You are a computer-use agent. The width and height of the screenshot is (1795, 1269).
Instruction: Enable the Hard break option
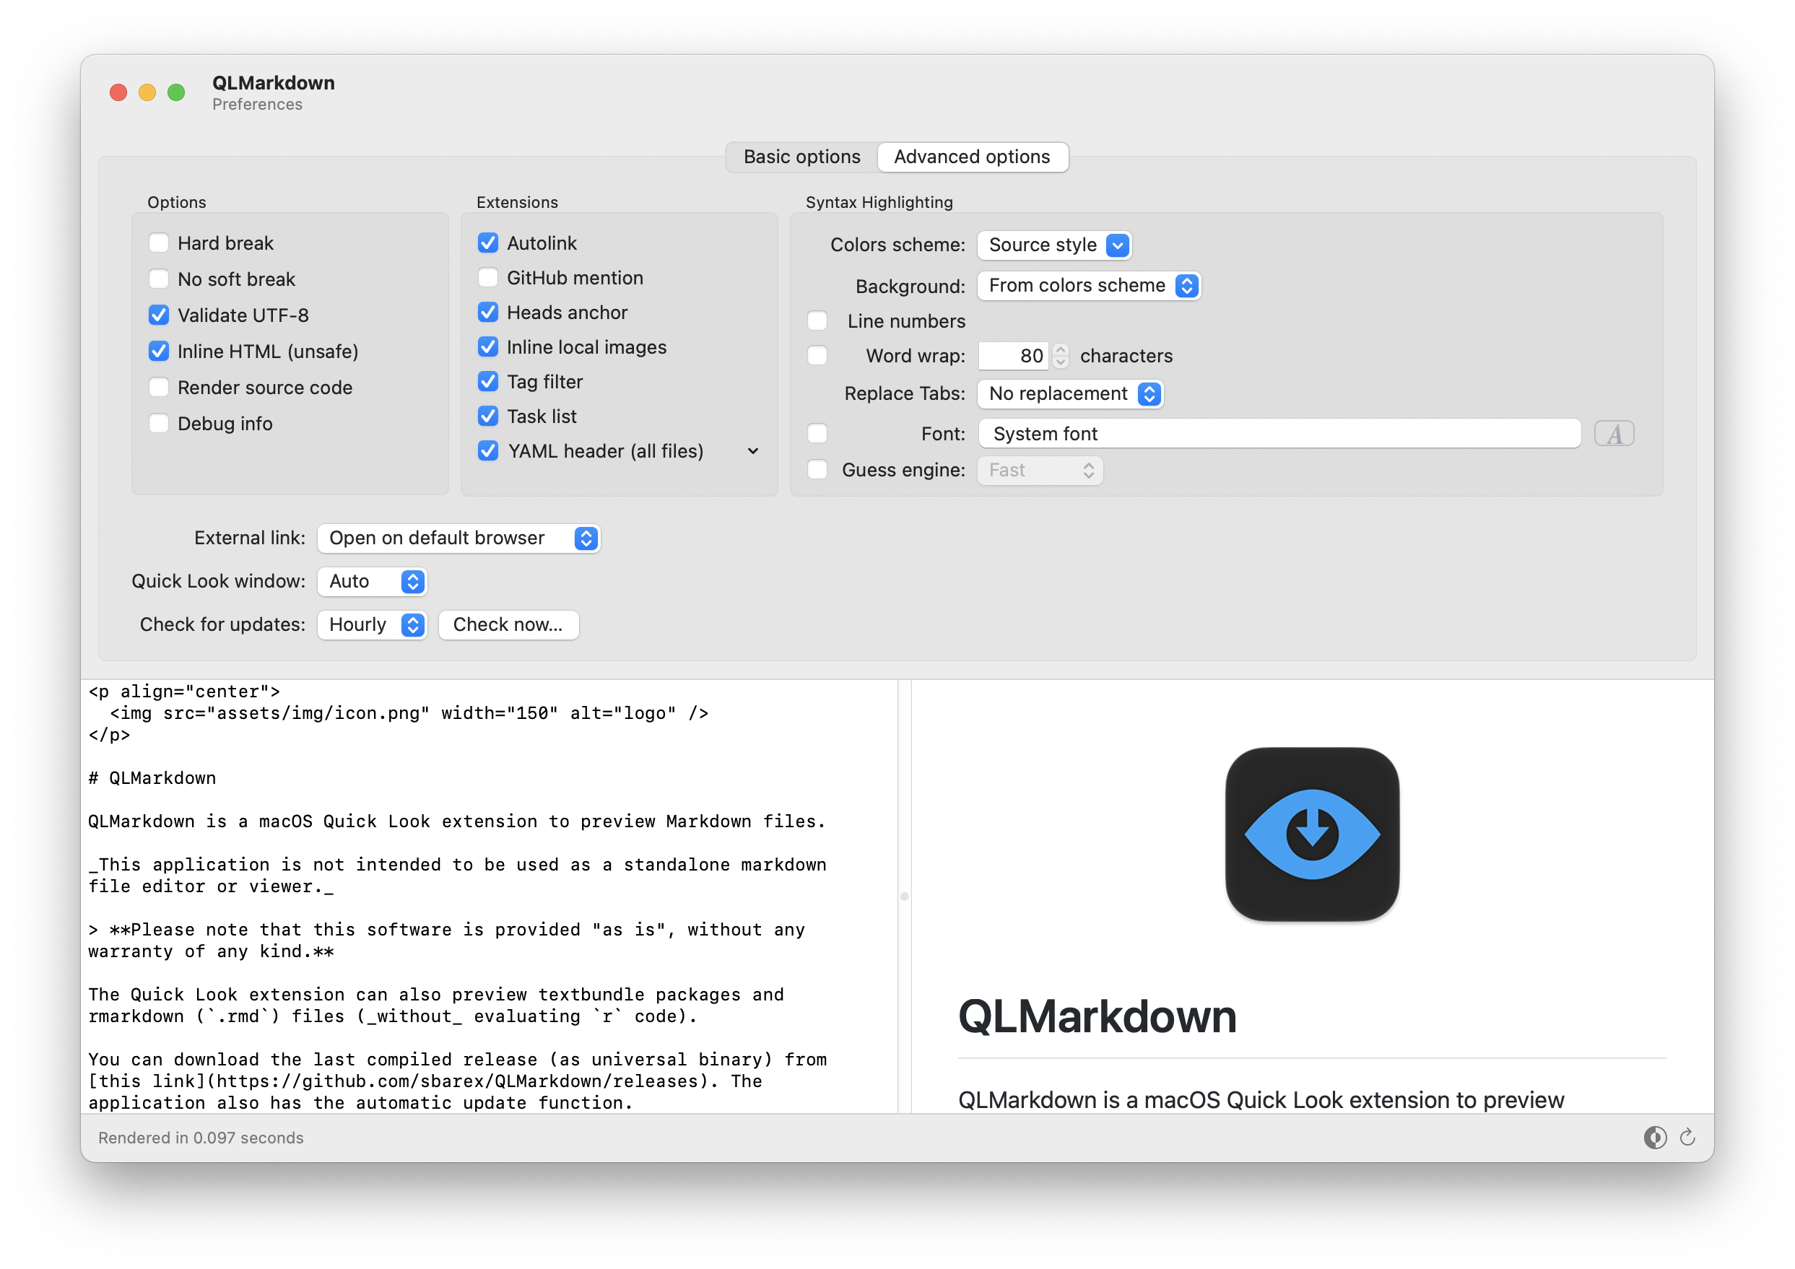tap(159, 243)
